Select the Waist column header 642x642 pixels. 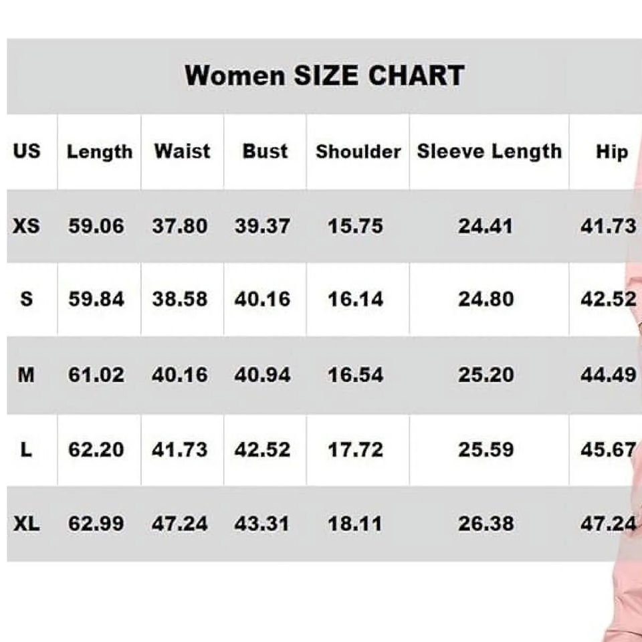(x=182, y=151)
